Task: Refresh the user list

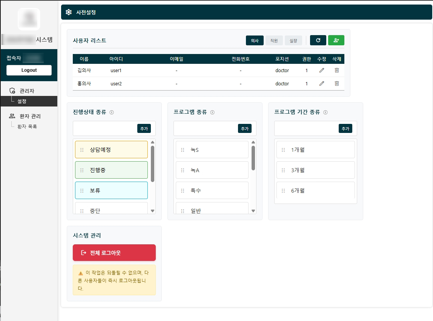Action: point(317,40)
